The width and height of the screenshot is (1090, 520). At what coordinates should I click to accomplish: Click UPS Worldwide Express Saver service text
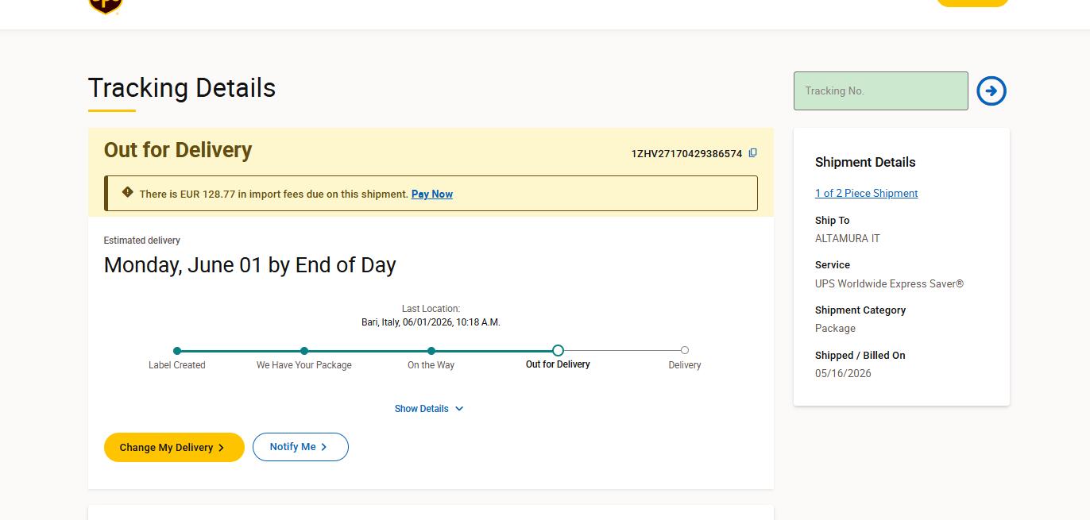[889, 283]
